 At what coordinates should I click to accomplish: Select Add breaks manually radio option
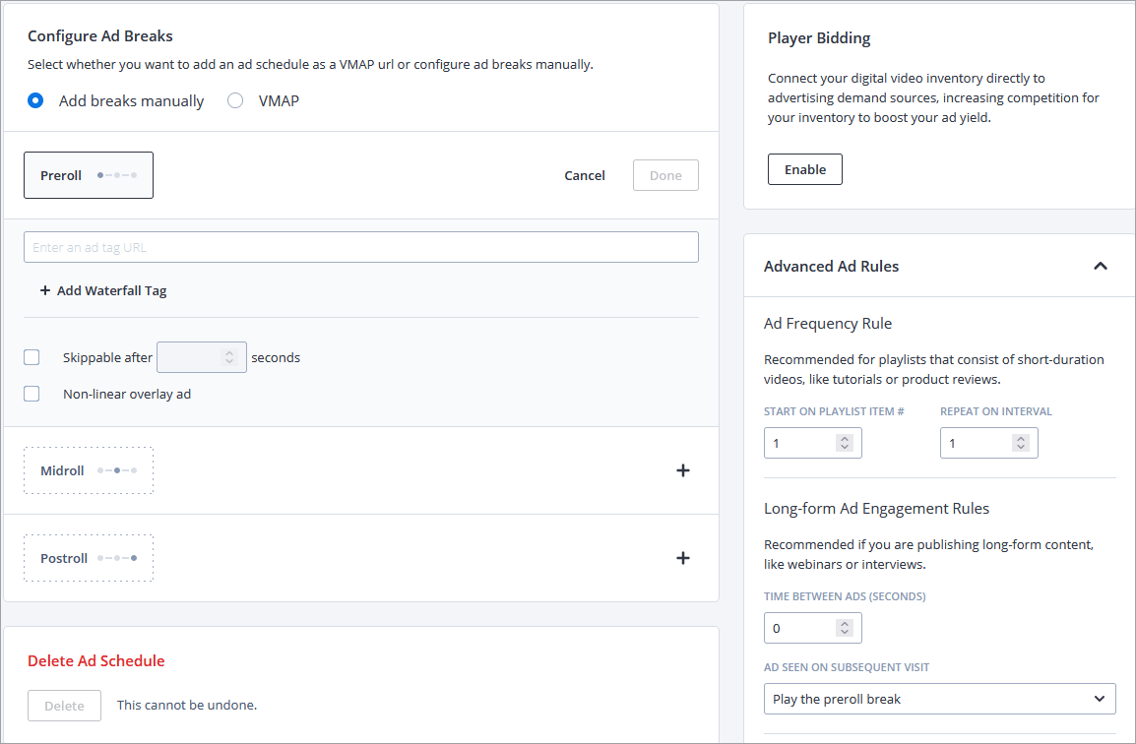[35, 100]
